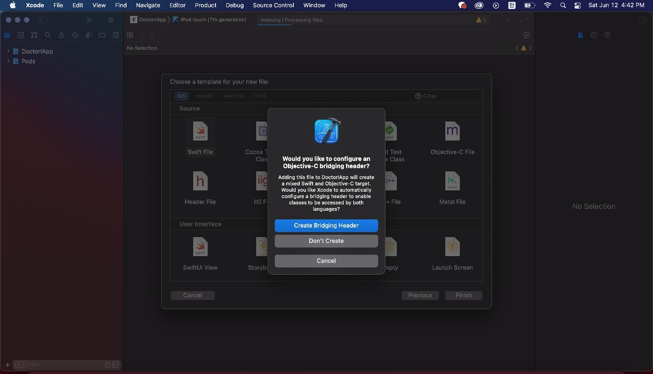Choose Don't Create in the dialog

pyautogui.click(x=326, y=241)
